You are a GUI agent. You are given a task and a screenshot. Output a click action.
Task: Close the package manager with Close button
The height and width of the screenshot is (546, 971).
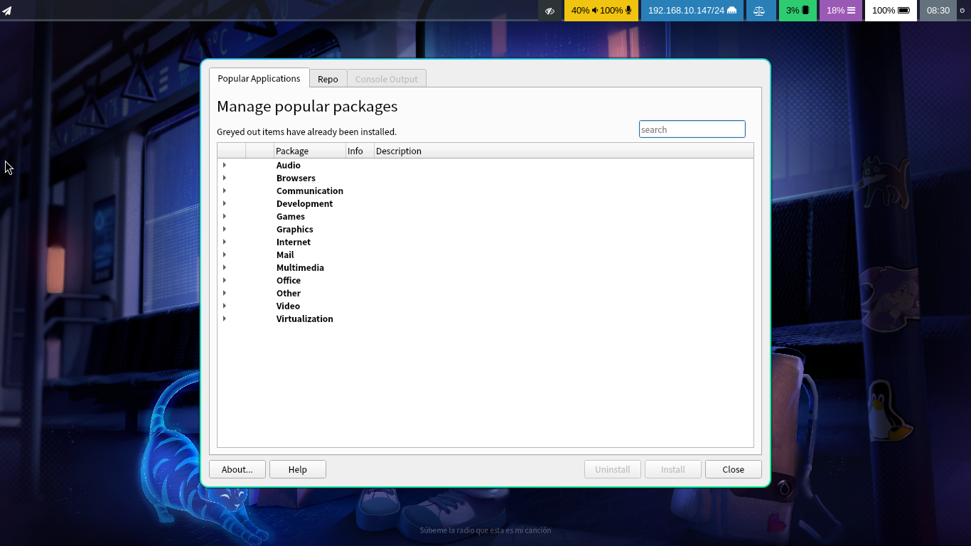(734, 469)
